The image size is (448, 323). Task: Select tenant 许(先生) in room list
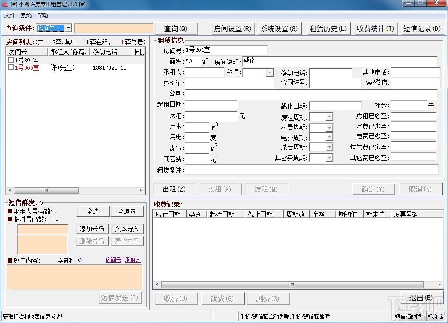pyautogui.click(x=63, y=67)
